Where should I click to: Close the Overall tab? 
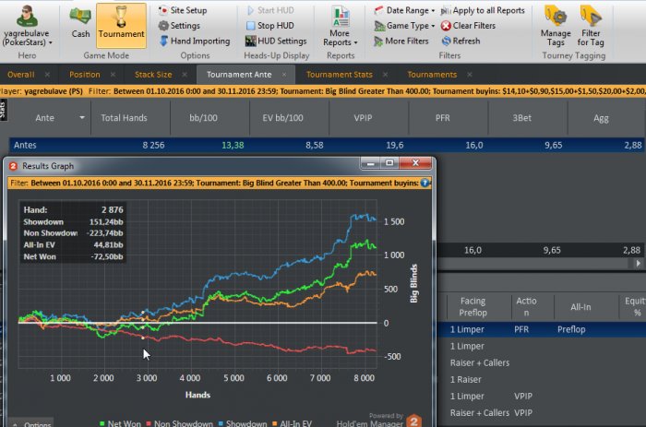(x=47, y=75)
